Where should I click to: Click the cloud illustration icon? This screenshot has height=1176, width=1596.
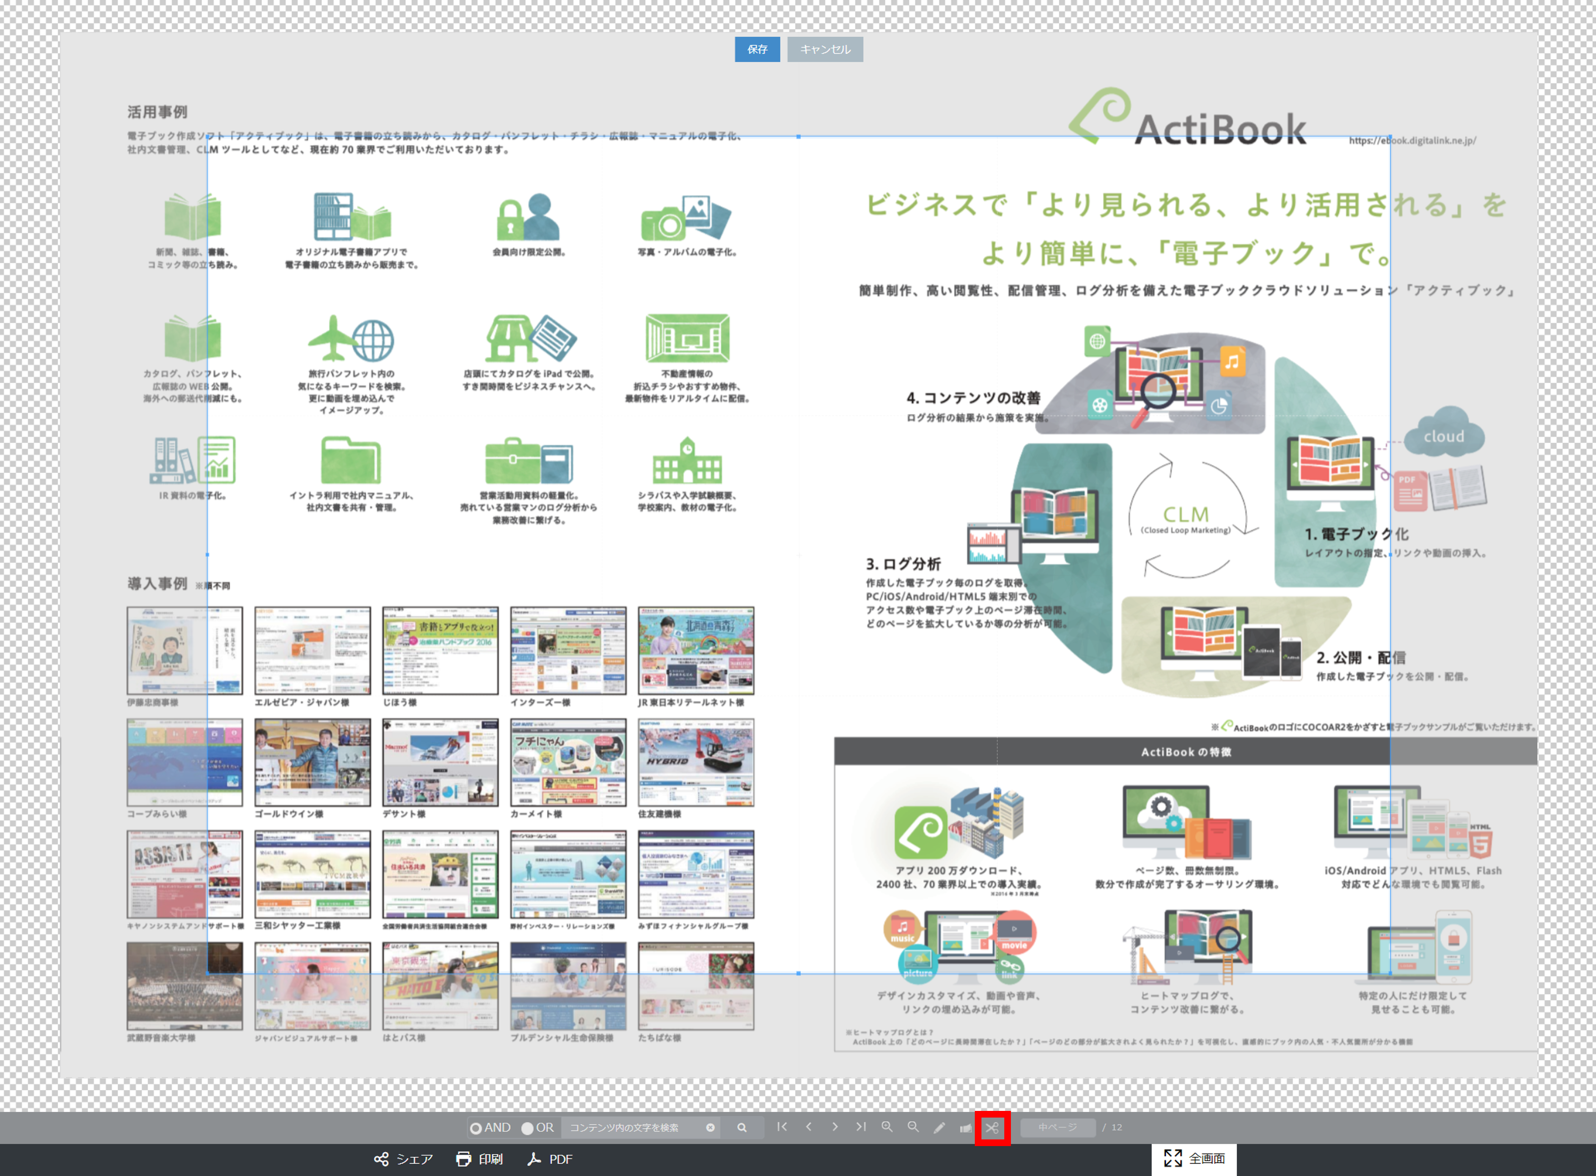click(x=1443, y=432)
